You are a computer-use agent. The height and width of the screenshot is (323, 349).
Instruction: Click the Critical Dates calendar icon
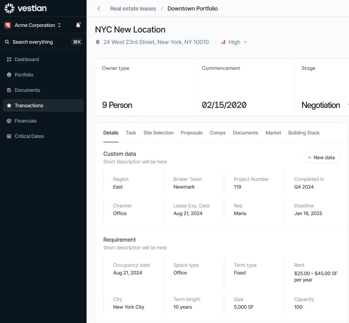(x=9, y=136)
